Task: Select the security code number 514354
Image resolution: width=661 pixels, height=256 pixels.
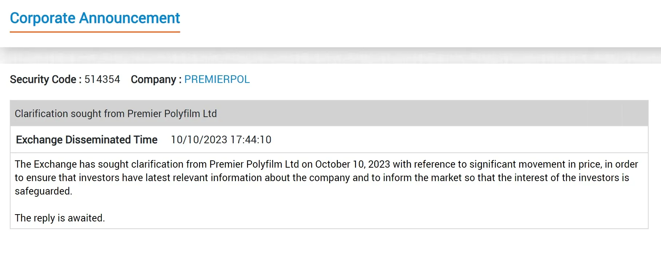Action: point(102,79)
